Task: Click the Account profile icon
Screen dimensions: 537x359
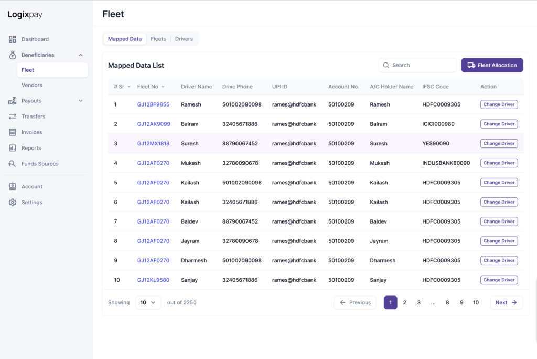Action: [13, 187]
